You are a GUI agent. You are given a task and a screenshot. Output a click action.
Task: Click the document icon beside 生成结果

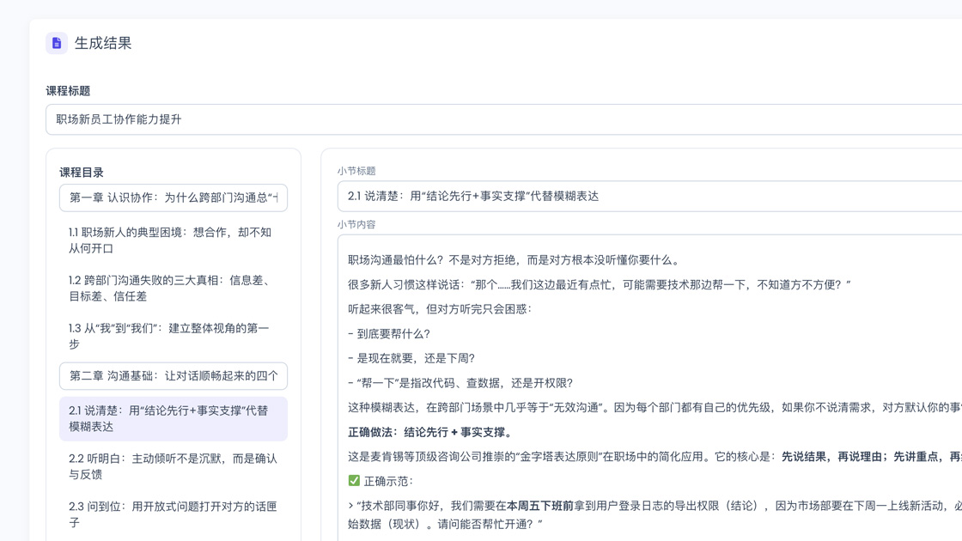click(57, 43)
